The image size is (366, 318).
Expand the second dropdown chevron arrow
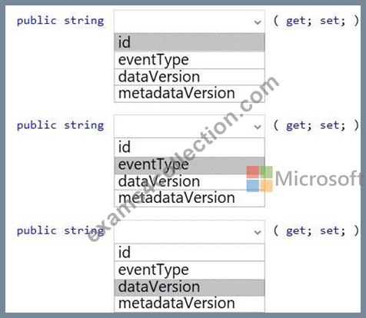click(258, 127)
